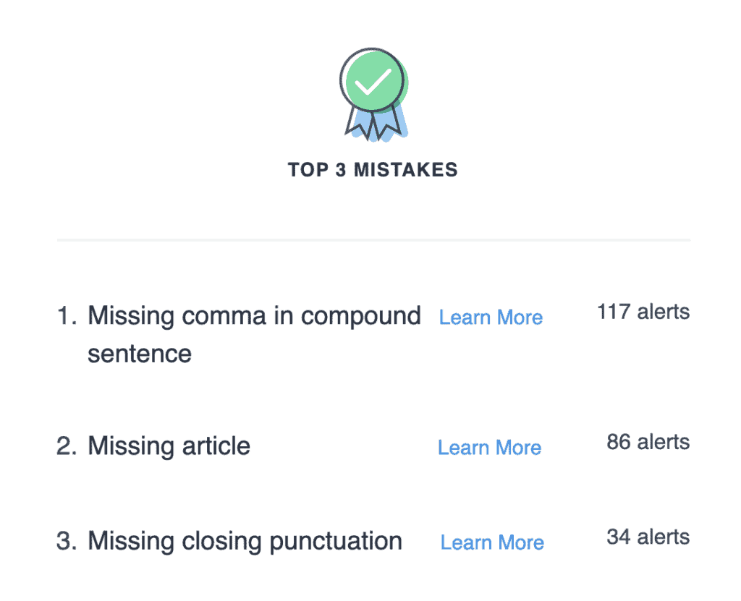Click the blue ribbon tails under the badge
The image size is (741, 601).
(x=376, y=124)
